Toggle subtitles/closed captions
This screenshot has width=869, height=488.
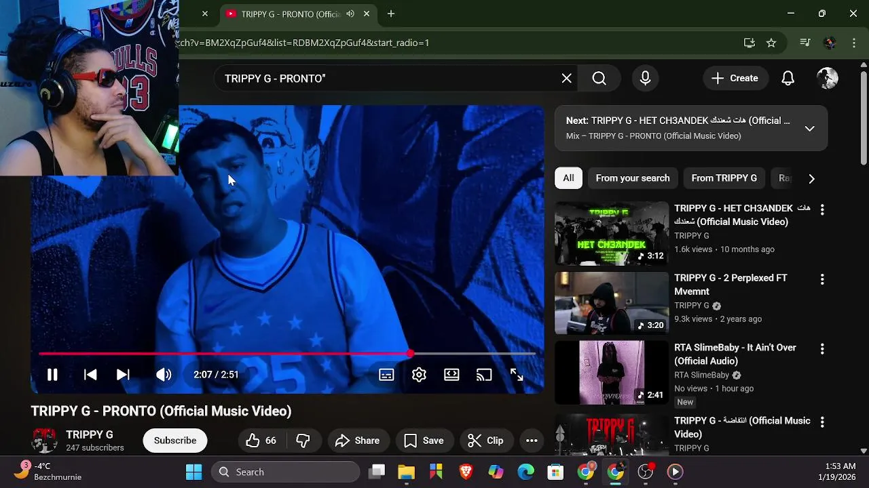click(x=386, y=375)
